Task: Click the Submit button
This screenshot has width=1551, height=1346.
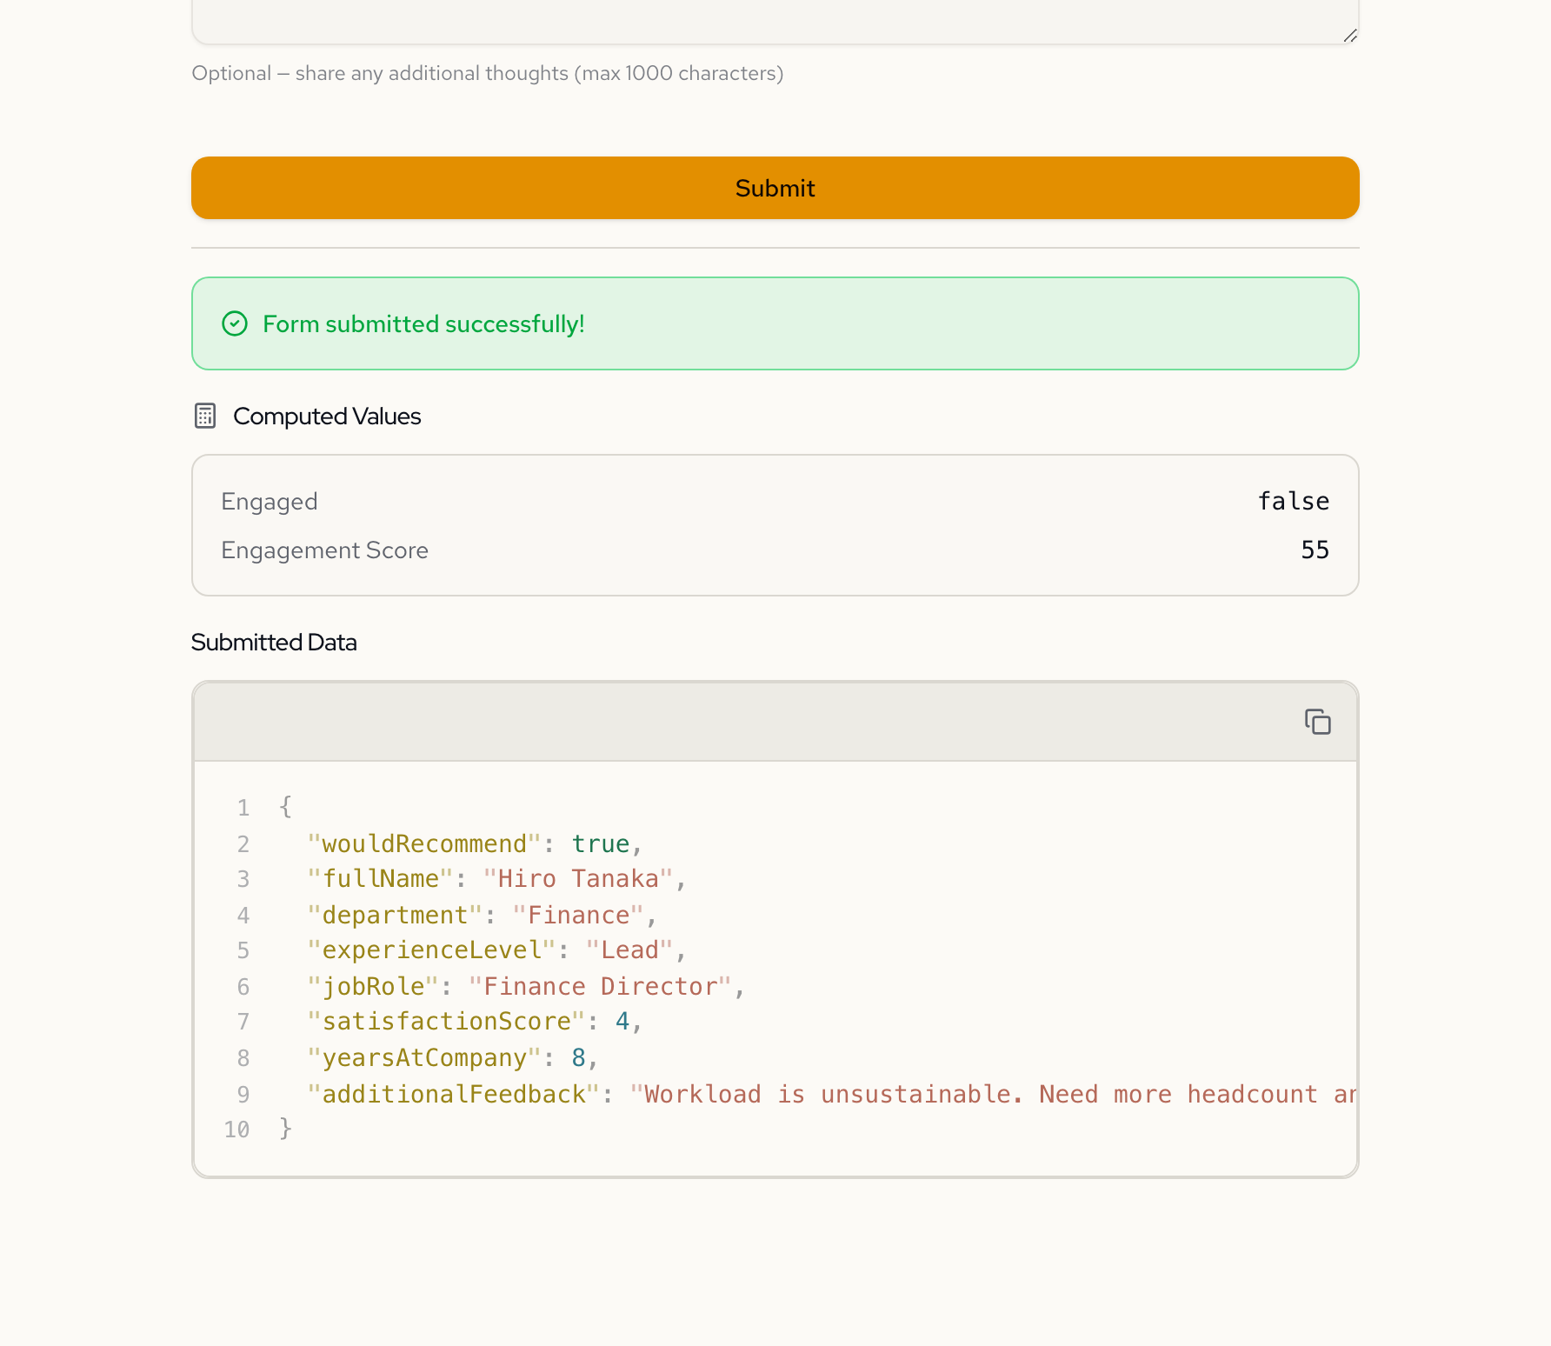Action: 775,188
